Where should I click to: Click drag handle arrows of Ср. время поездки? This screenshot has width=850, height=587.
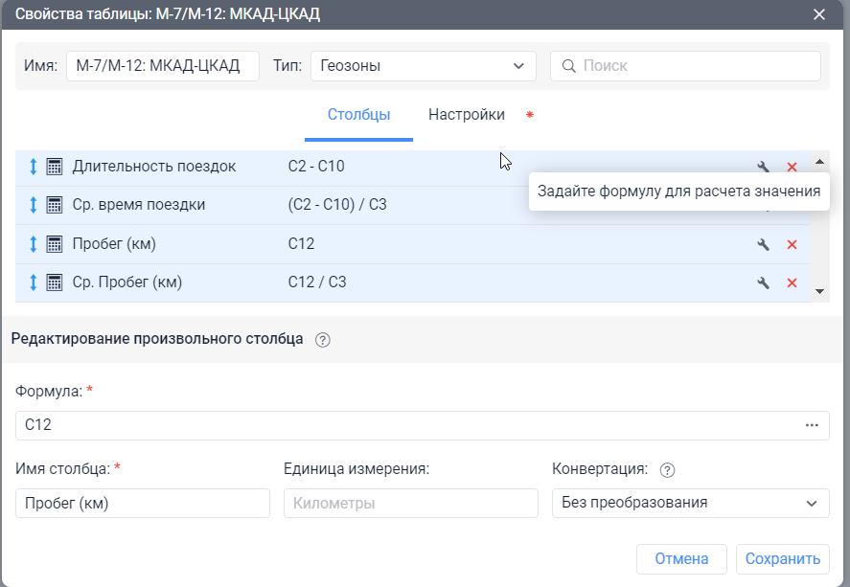coord(33,205)
